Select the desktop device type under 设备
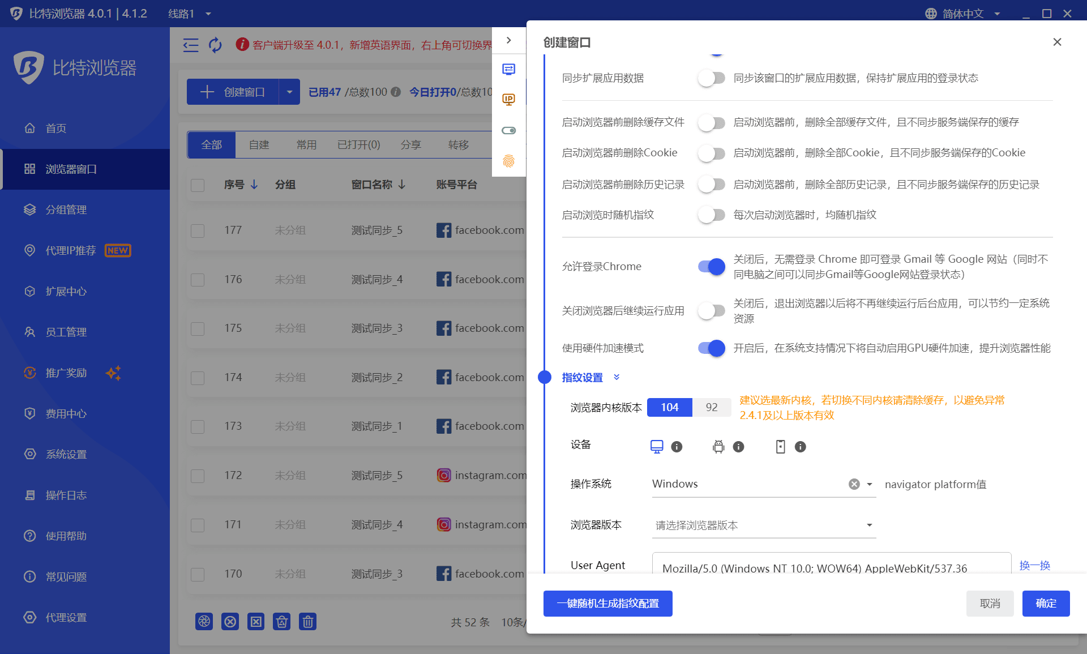The width and height of the screenshot is (1087, 654). tap(656, 446)
